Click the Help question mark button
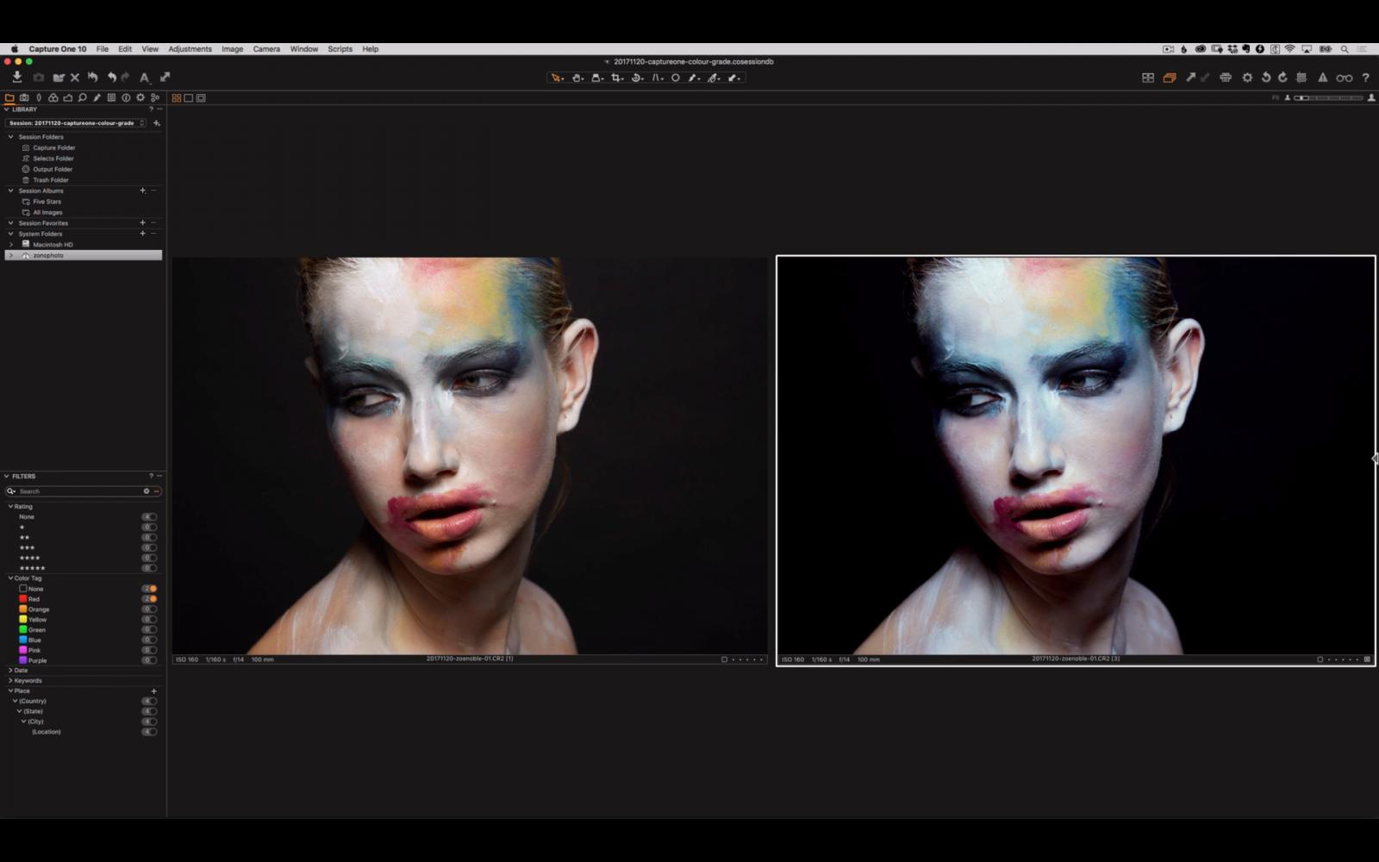 1366,78
